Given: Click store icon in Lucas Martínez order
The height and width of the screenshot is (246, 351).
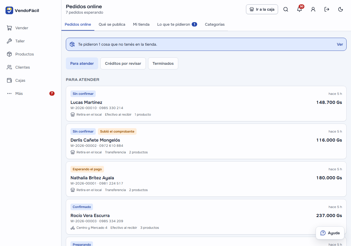Looking at the screenshot, I should (73, 115).
